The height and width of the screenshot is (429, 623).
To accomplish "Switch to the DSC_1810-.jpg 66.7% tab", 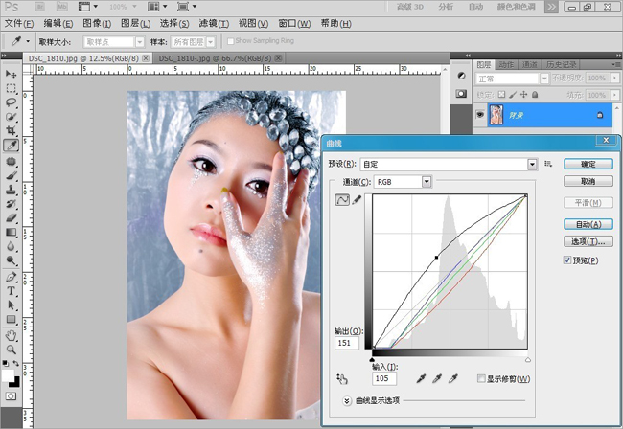I will (x=215, y=58).
